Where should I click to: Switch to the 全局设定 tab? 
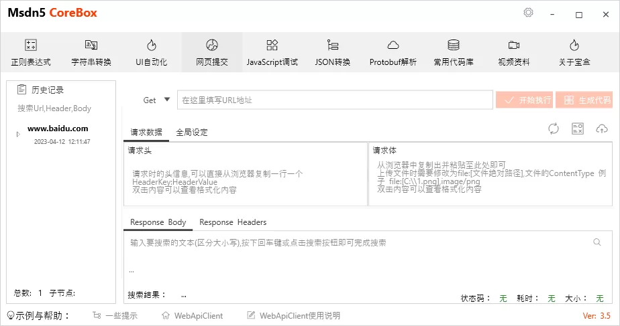[192, 133]
